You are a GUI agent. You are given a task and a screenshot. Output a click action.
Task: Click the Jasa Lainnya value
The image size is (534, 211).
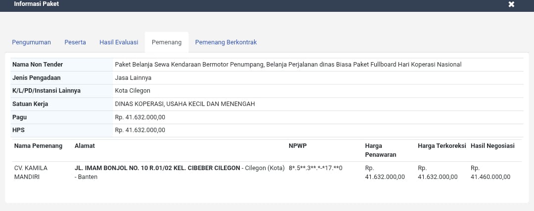coord(133,78)
